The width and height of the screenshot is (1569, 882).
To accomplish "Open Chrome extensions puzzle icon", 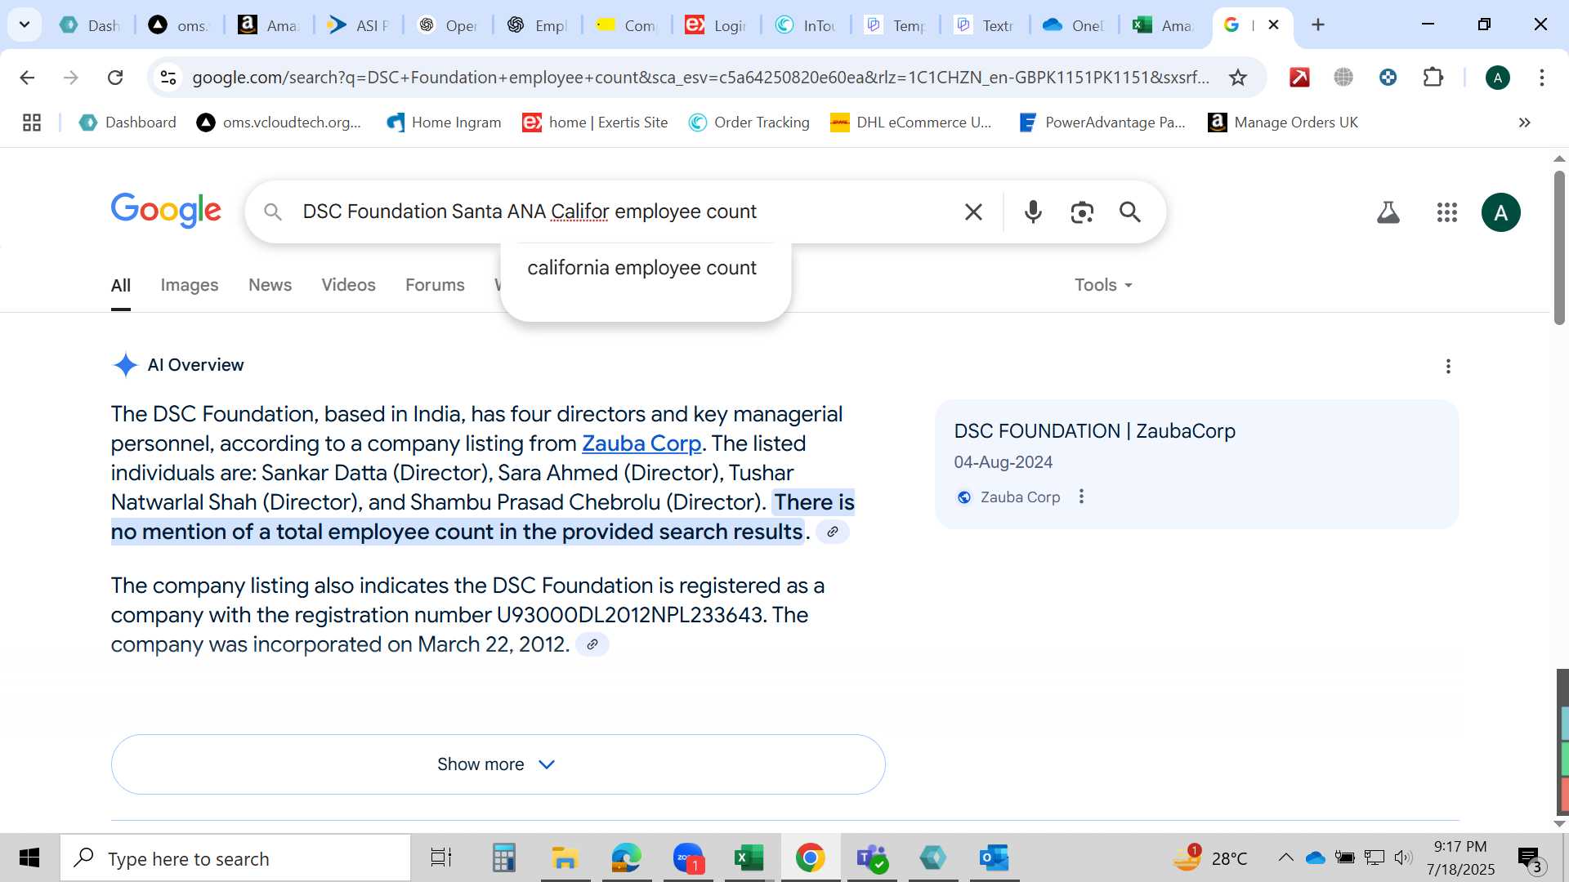I will click(x=1433, y=78).
